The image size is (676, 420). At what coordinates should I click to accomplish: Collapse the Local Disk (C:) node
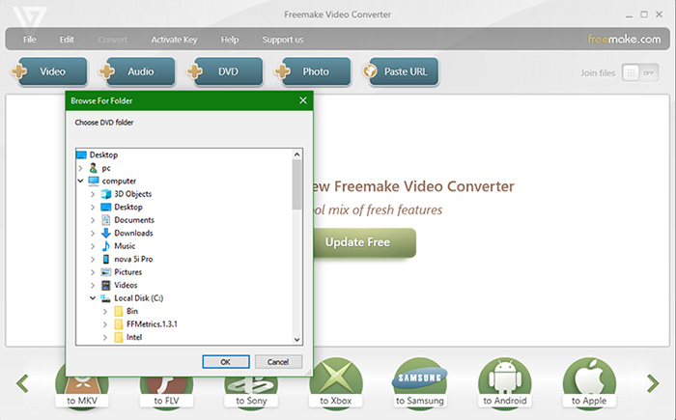93,298
